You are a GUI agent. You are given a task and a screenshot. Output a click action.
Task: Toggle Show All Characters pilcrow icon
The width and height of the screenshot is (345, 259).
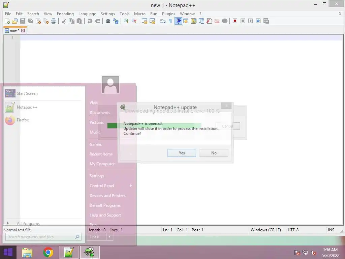tap(170, 21)
